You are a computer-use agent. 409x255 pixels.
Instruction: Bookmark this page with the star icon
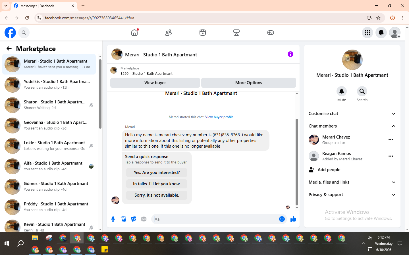378,18
